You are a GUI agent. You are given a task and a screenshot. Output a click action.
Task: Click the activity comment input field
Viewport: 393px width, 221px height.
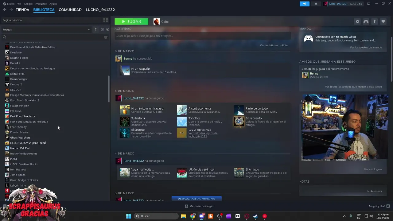[203, 36]
